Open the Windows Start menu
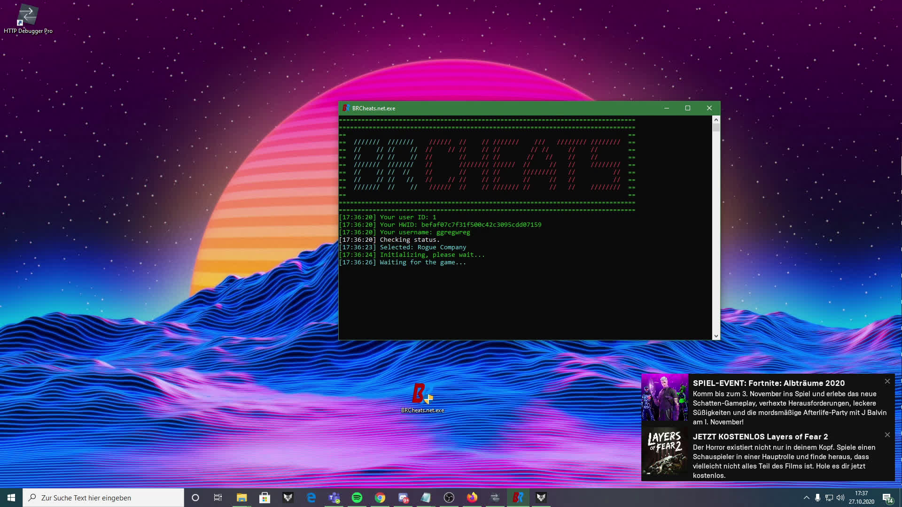The width and height of the screenshot is (902, 507). 11,498
